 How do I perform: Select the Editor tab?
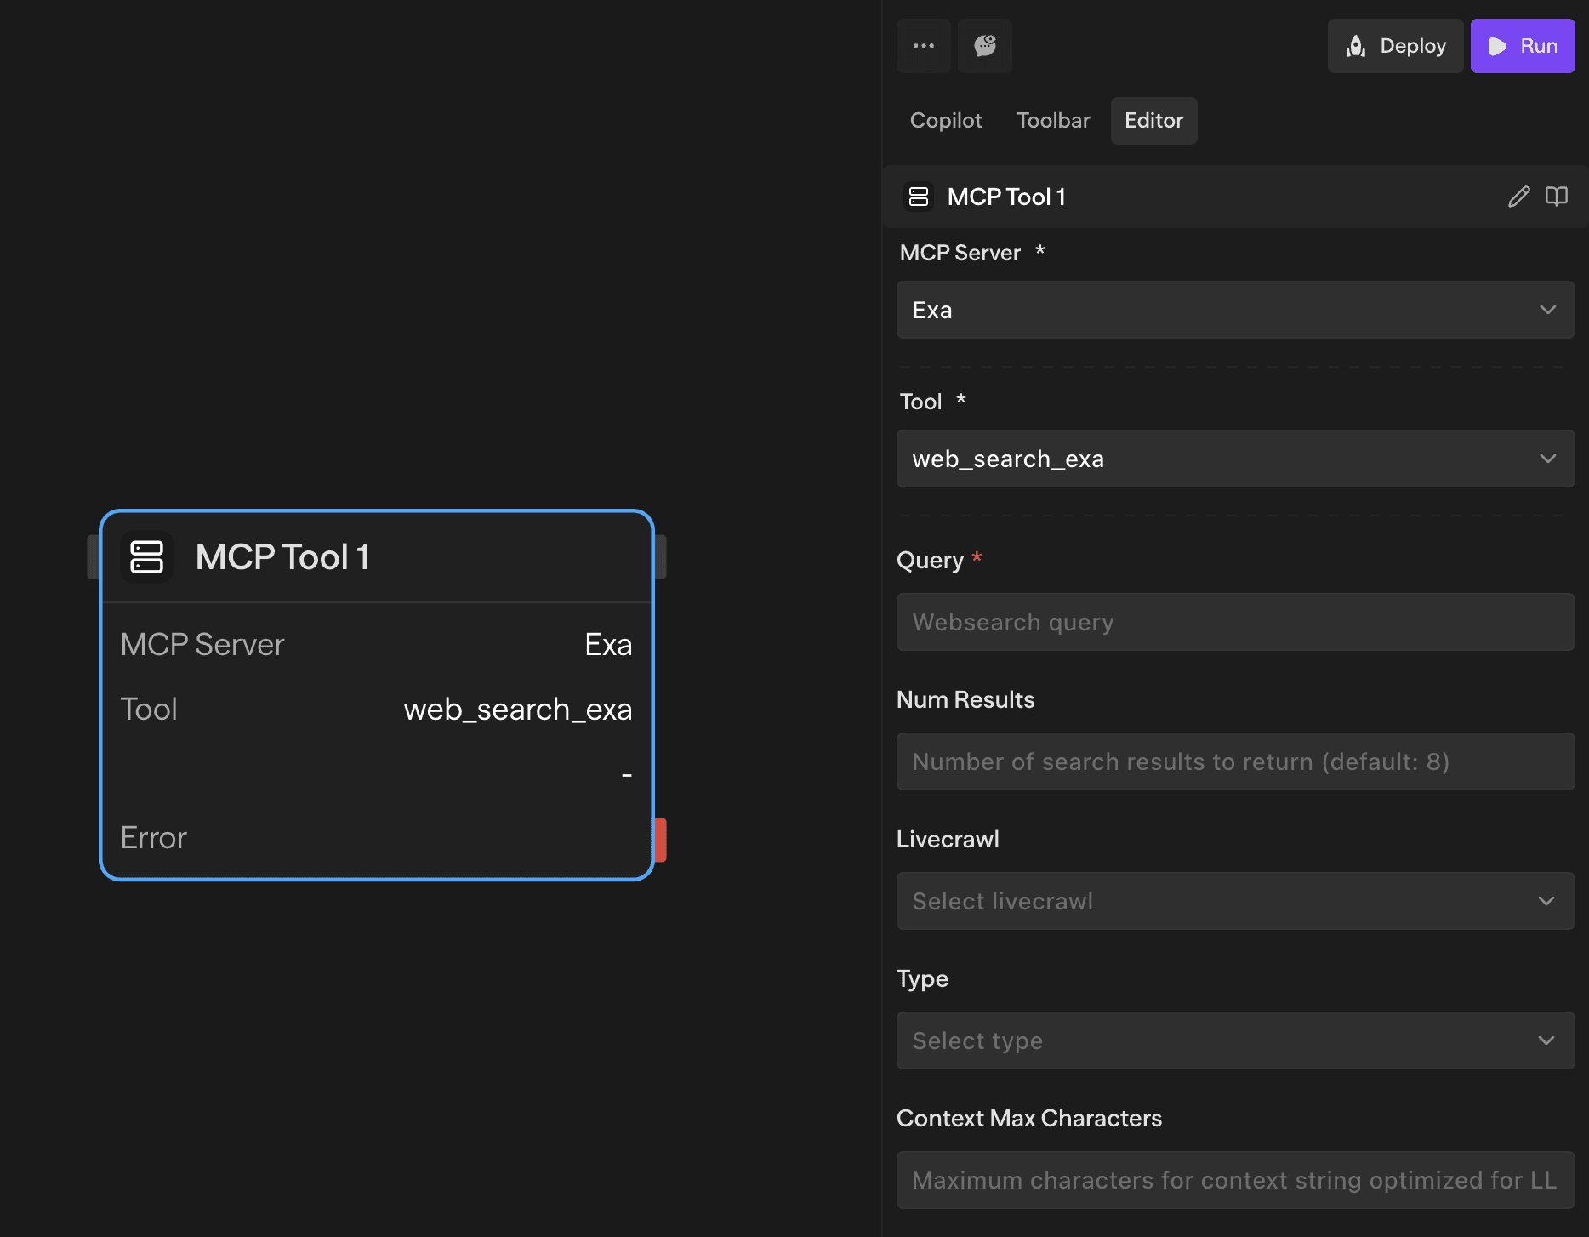[1153, 120]
